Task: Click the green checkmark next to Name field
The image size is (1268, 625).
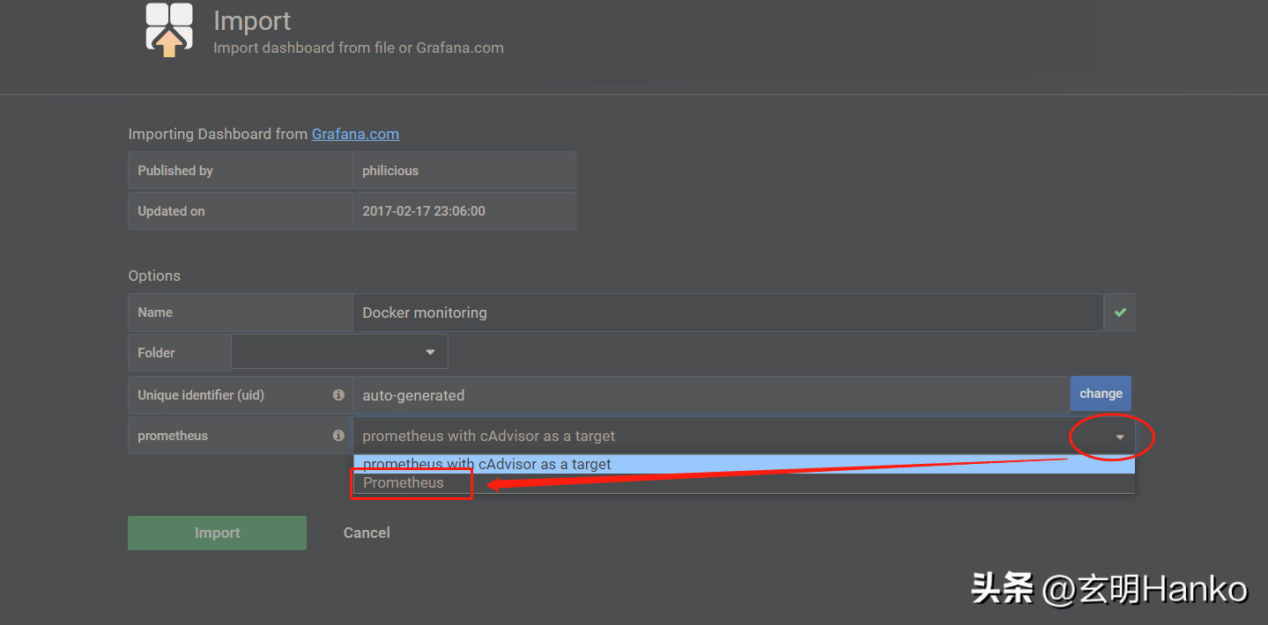Action: click(x=1120, y=312)
